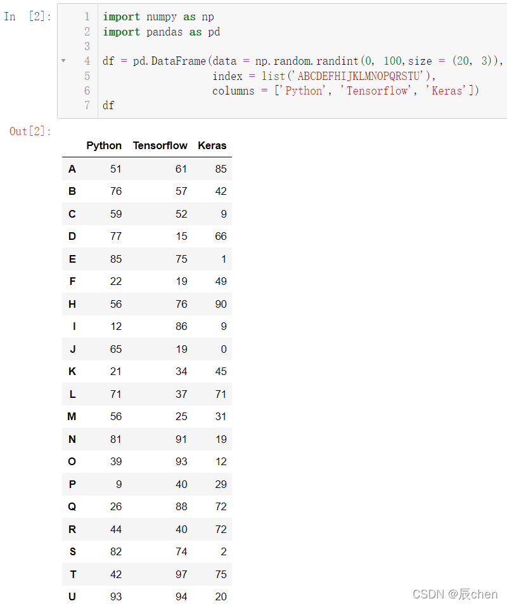Place cursor on 'import numpy as np' line
The width and height of the screenshot is (507, 606).
click(158, 17)
